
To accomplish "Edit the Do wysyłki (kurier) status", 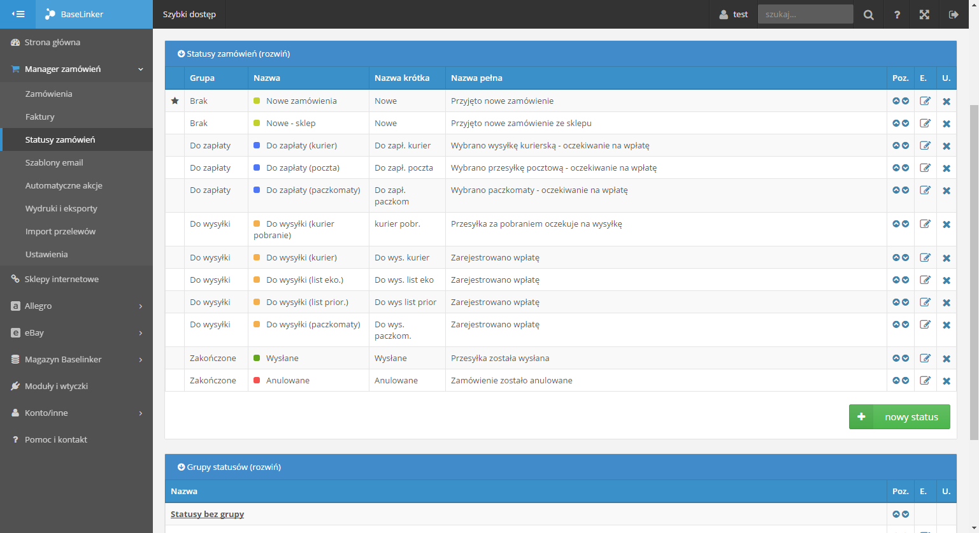I will click(925, 257).
